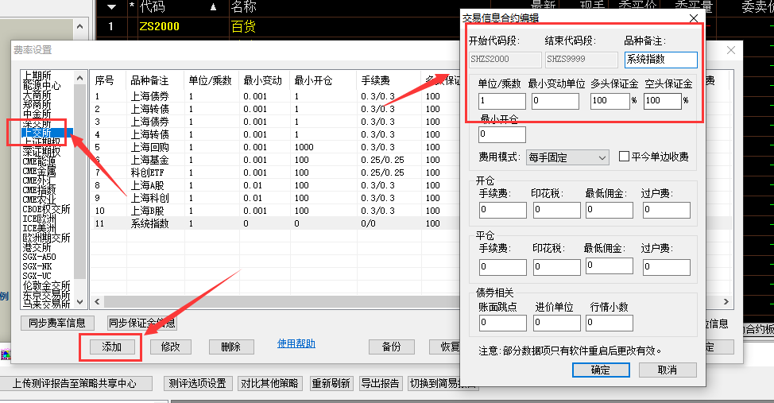This screenshot has width=774, height=403.
Task: Click the 修改 button
Action: [x=171, y=347]
